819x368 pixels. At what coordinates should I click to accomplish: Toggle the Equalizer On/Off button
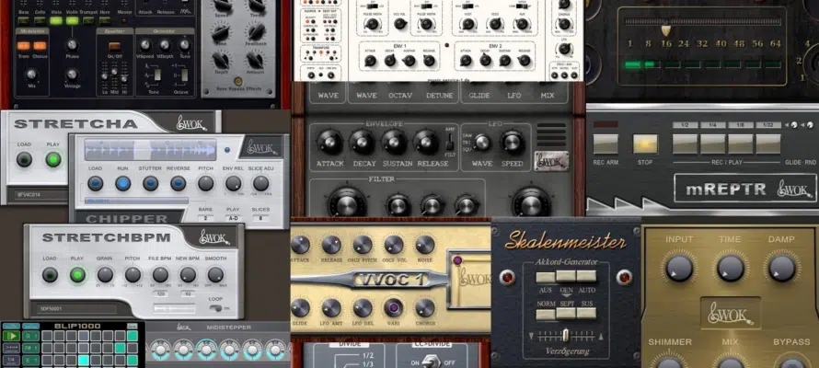(x=114, y=45)
